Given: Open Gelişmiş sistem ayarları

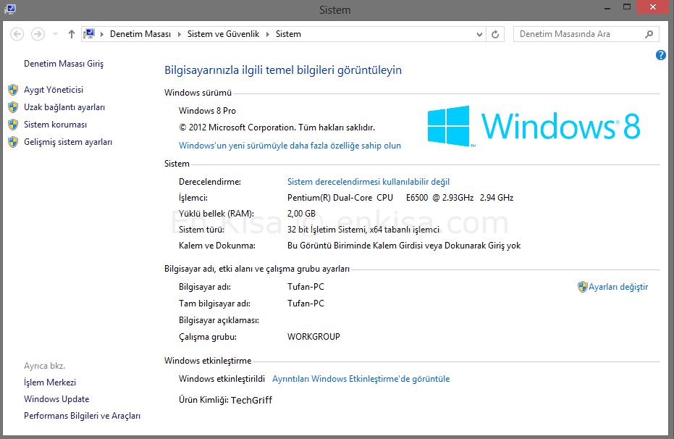Looking at the screenshot, I should click(68, 142).
